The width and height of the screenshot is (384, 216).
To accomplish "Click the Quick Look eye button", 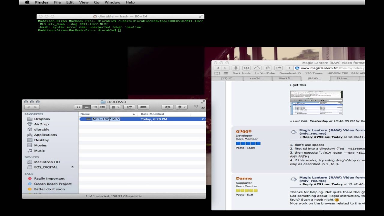I will coord(167,107).
